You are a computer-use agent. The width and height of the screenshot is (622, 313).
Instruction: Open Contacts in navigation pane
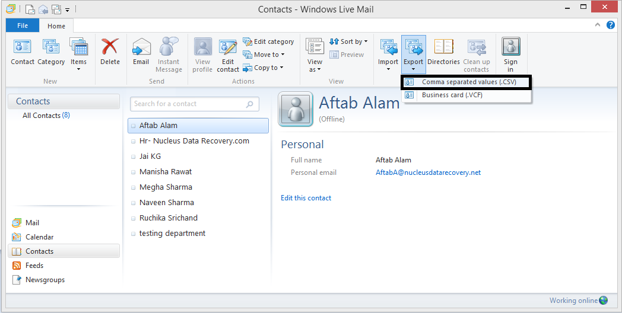(x=64, y=251)
